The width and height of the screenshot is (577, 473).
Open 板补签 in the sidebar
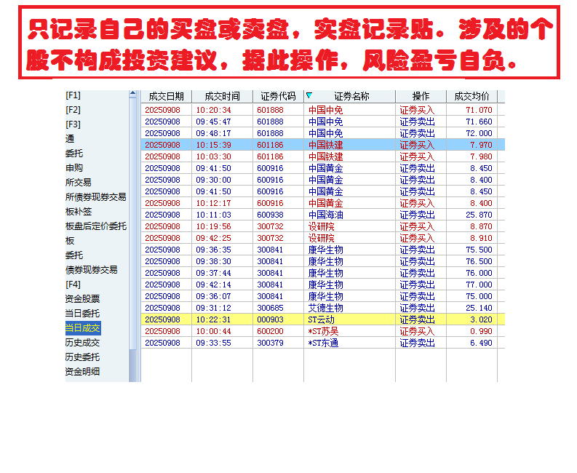coord(79,211)
